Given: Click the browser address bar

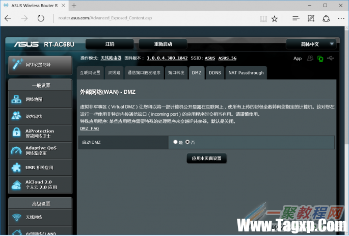Looking at the screenshot, I should (x=156, y=18).
